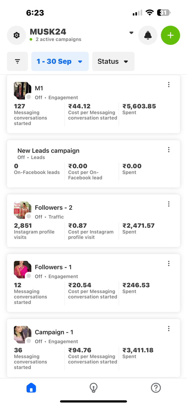Open the Followers - 1 campaign title
The height and width of the screenshot is (406, 187).
[53, 267]
